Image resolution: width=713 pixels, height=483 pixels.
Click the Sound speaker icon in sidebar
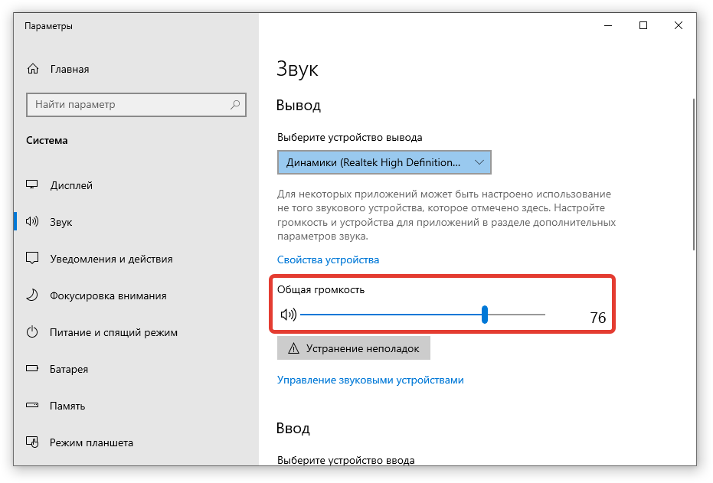pos(32,222)
